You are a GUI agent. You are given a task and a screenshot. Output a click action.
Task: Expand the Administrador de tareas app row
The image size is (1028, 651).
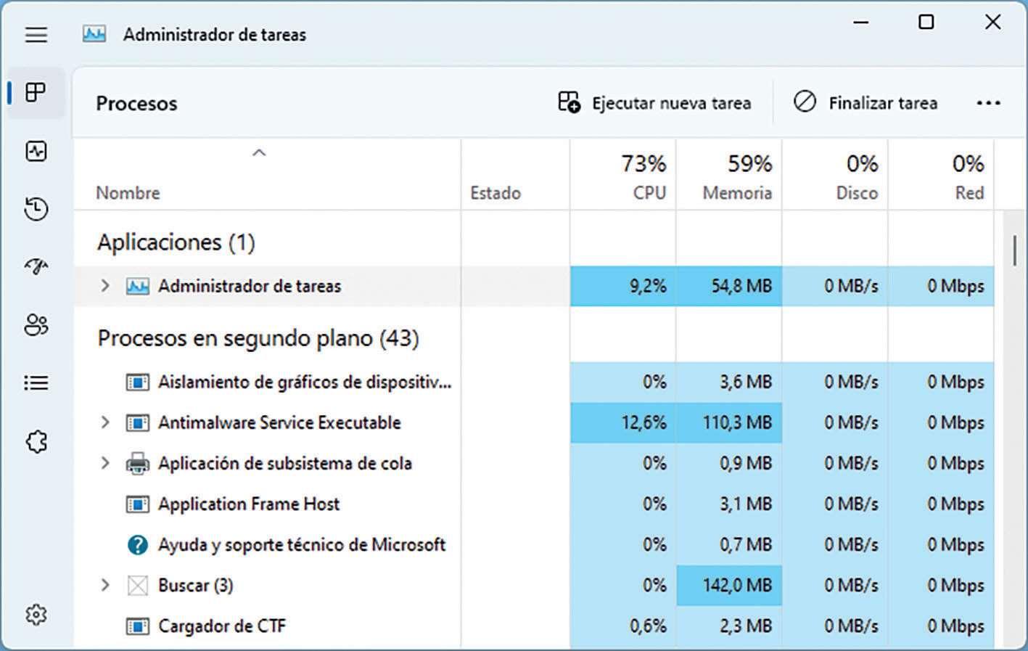pyautogui.click(x=105, y=286)
